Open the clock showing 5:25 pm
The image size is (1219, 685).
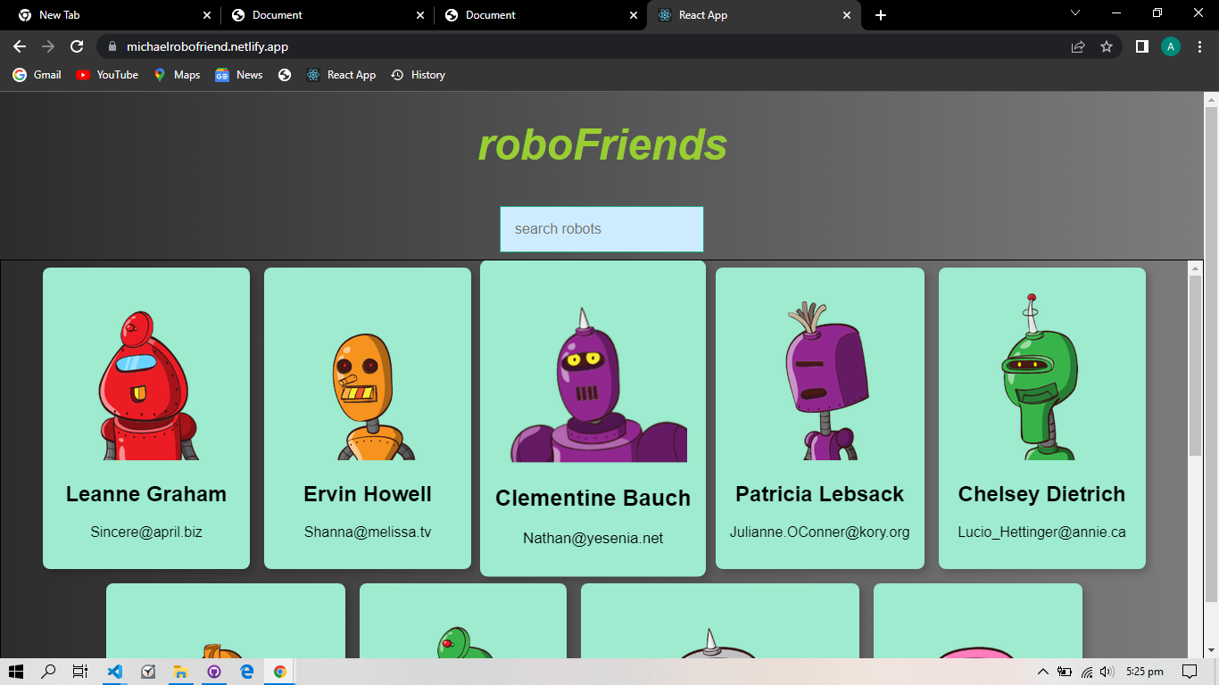1145,672
